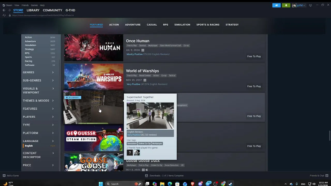Click Windows platform icon for World of Warships
The width and height of the screenshot is (331, 186).
click(145, 80)
